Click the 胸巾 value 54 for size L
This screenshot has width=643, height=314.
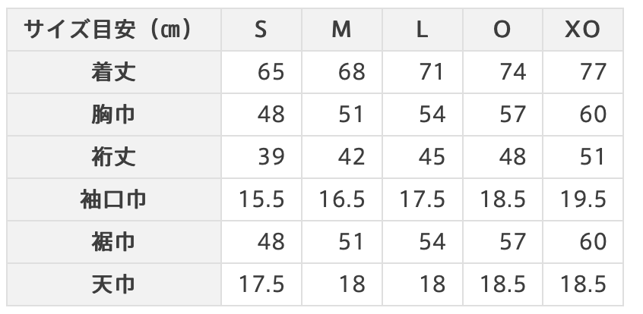point(432,115)
